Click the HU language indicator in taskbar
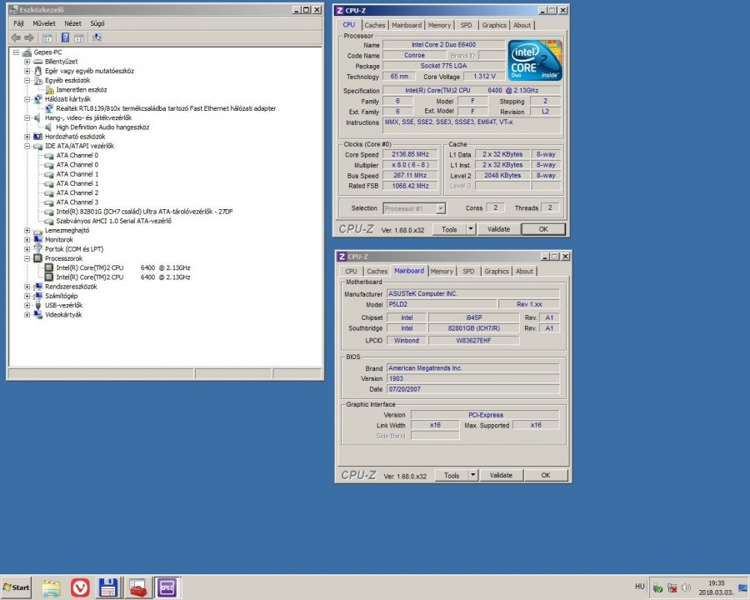Screen dimensions: 750x600 [639, 587]
